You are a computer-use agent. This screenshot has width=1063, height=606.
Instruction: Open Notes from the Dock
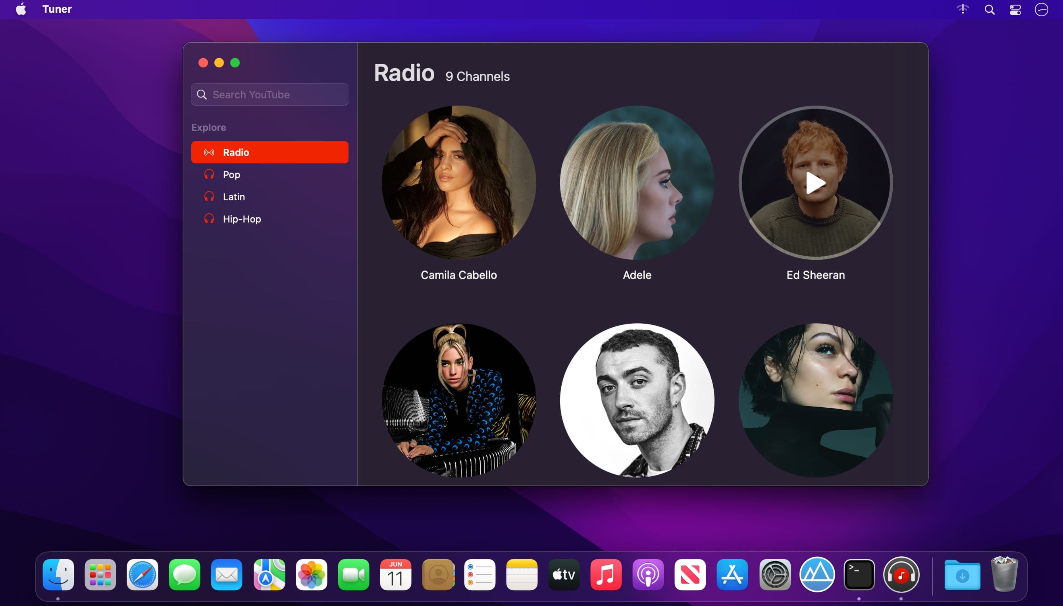(522, 574)
